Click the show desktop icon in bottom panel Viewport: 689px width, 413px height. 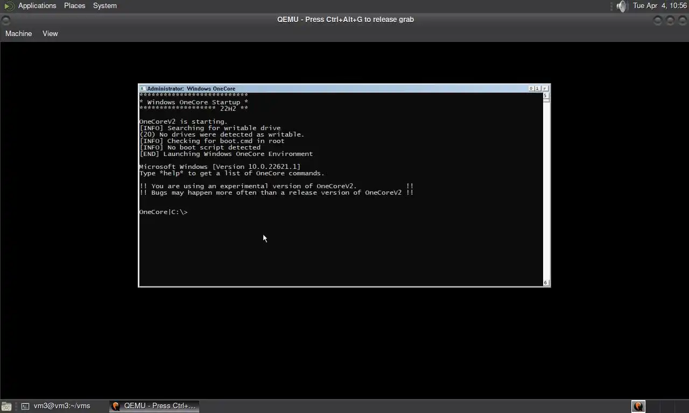pyautogui.click(x=6, y=406)
